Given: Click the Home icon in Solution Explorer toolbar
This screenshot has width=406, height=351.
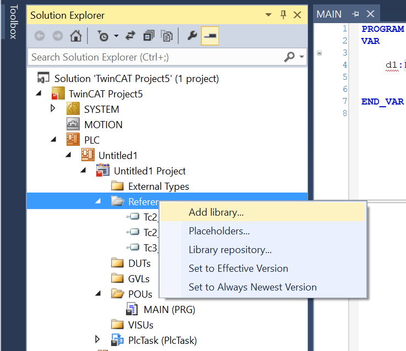Looking at the screenshot, I should tap(75, 36).
